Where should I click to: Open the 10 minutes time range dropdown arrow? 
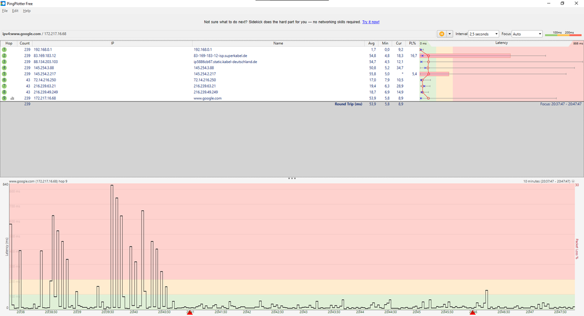pos(573,181)
